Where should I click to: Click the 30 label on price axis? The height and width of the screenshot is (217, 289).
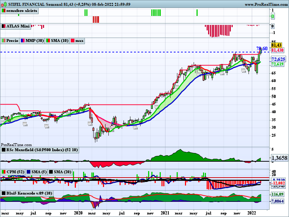point(273,128)
